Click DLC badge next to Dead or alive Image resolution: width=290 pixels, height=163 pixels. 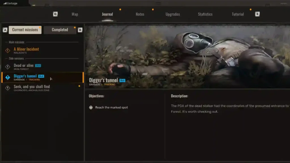pos(38,66)
